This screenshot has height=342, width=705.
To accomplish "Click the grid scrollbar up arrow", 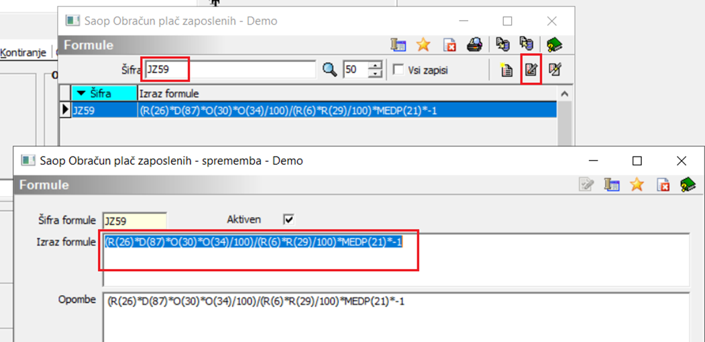I will click(565, 93).
